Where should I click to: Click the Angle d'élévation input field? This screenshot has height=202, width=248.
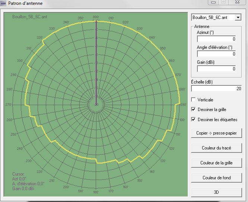(216, 54)
